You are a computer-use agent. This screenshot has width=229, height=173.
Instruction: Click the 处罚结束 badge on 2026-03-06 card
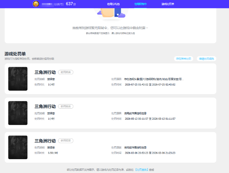click(x=66, y=141)
